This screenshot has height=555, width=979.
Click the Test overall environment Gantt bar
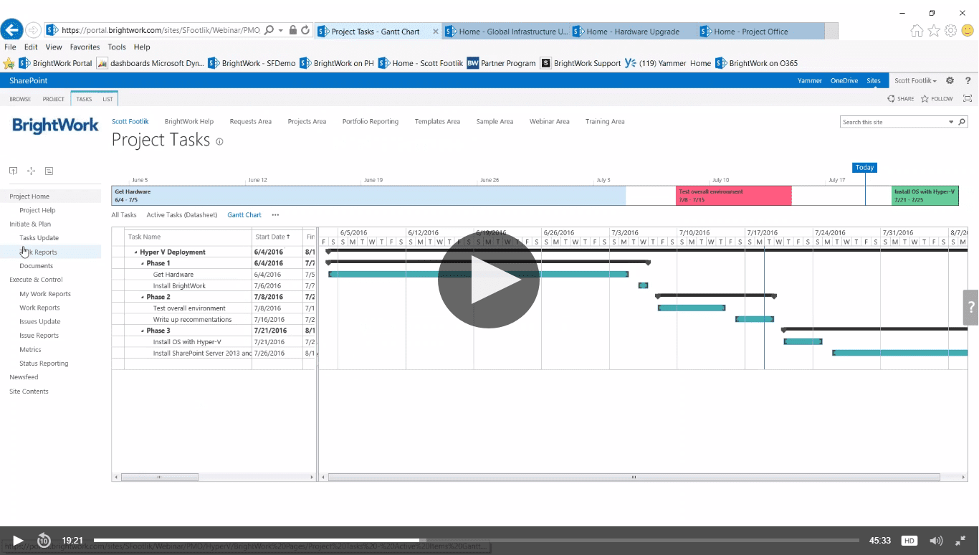coord(692,308)
